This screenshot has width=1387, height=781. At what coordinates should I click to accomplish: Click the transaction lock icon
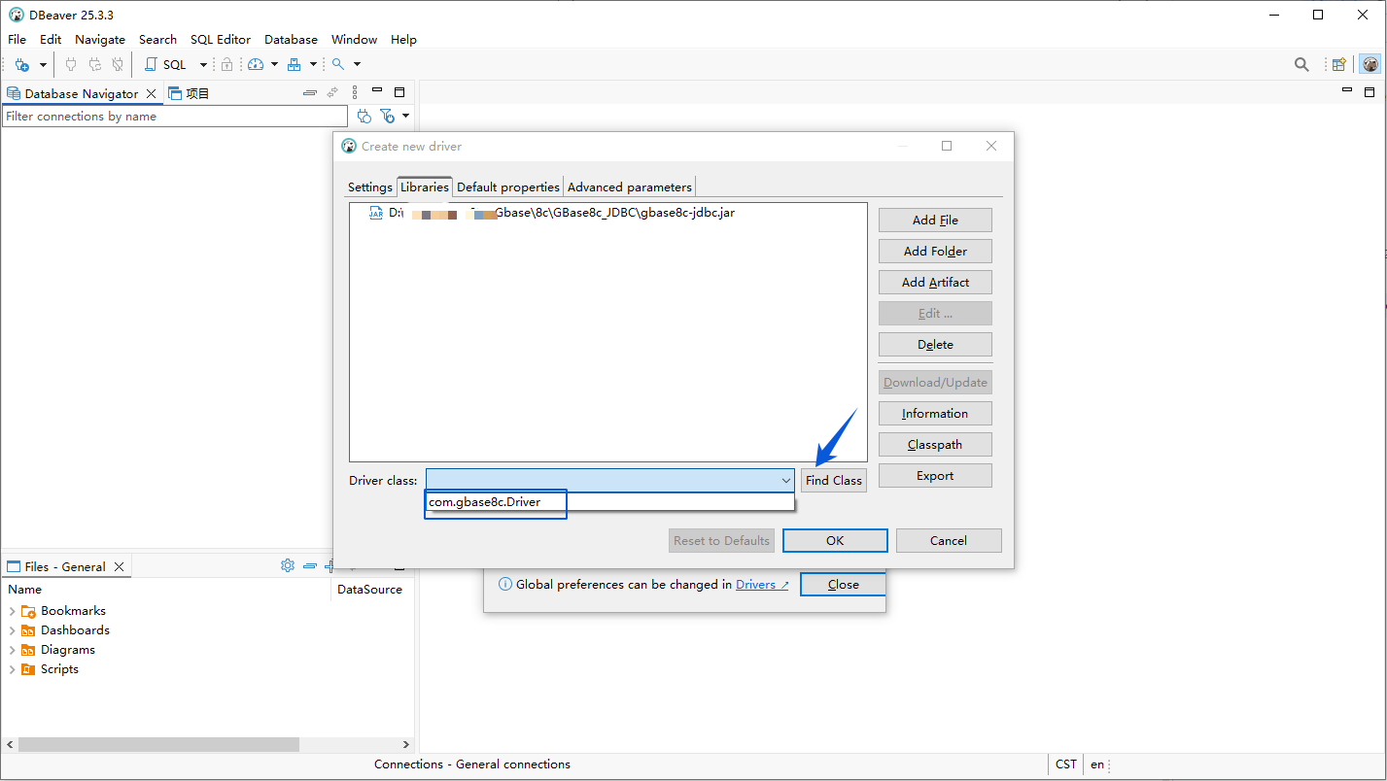226,64
